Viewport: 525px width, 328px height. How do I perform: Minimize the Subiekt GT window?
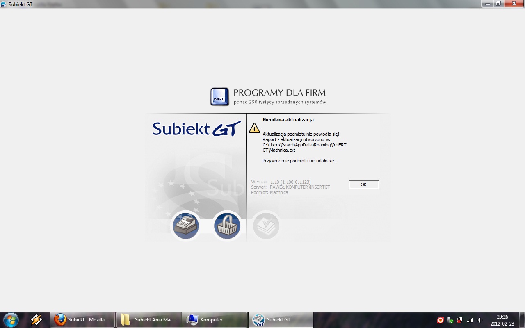pos(488,3)
